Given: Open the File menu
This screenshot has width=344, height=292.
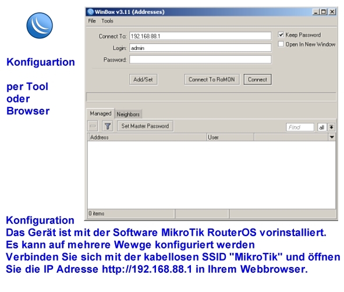Looking at the screenshot, I should (92, 21).
